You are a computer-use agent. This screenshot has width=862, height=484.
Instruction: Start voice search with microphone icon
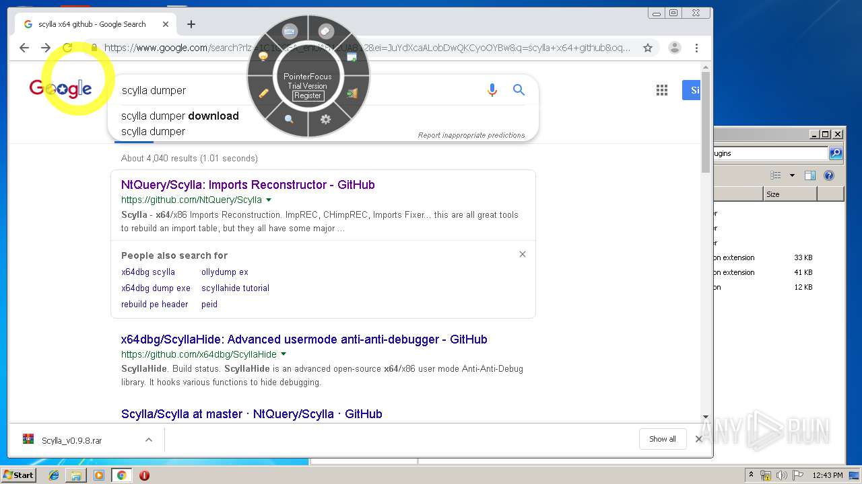pyautogui.click(x=492, y=90)
